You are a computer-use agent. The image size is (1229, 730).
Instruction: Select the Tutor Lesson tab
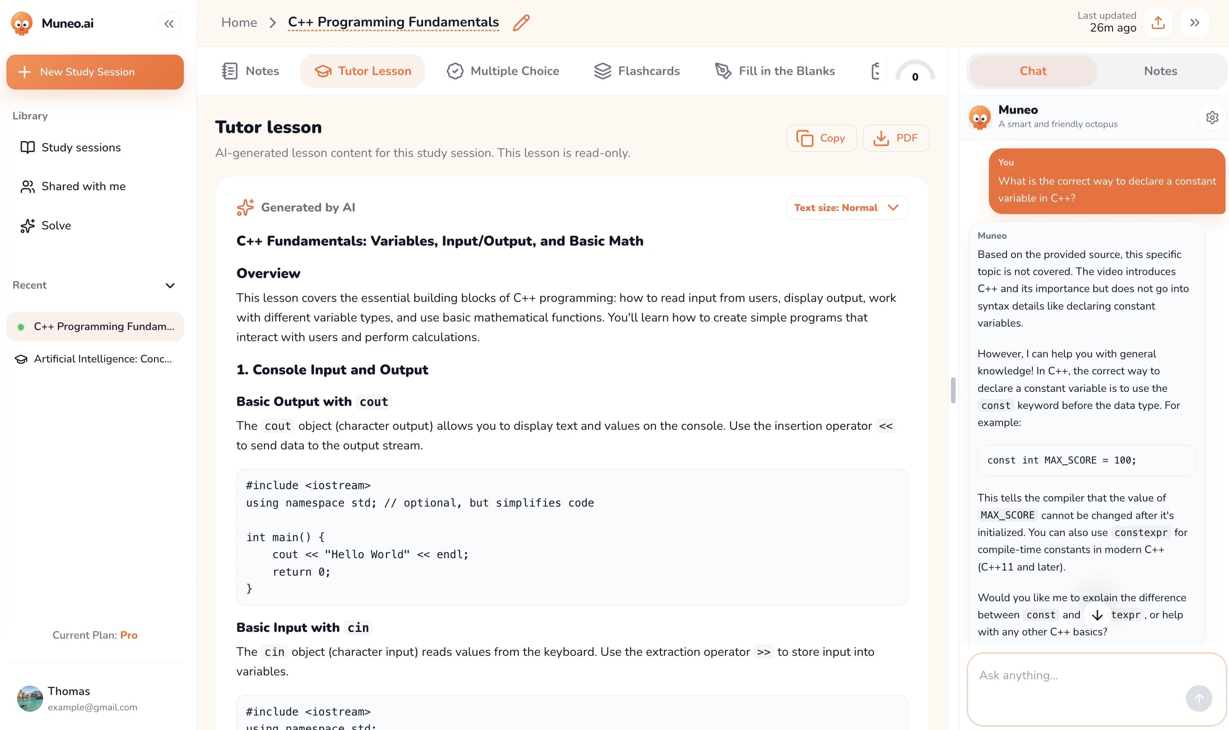[x=362, y=71]
